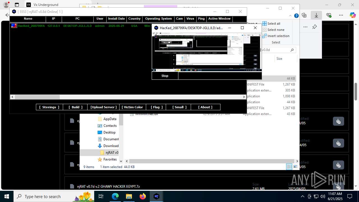Open more options in Edge downloads panel
Image resolution: width=359 pixels, height=202 pixels.
(x=305, y=27)
